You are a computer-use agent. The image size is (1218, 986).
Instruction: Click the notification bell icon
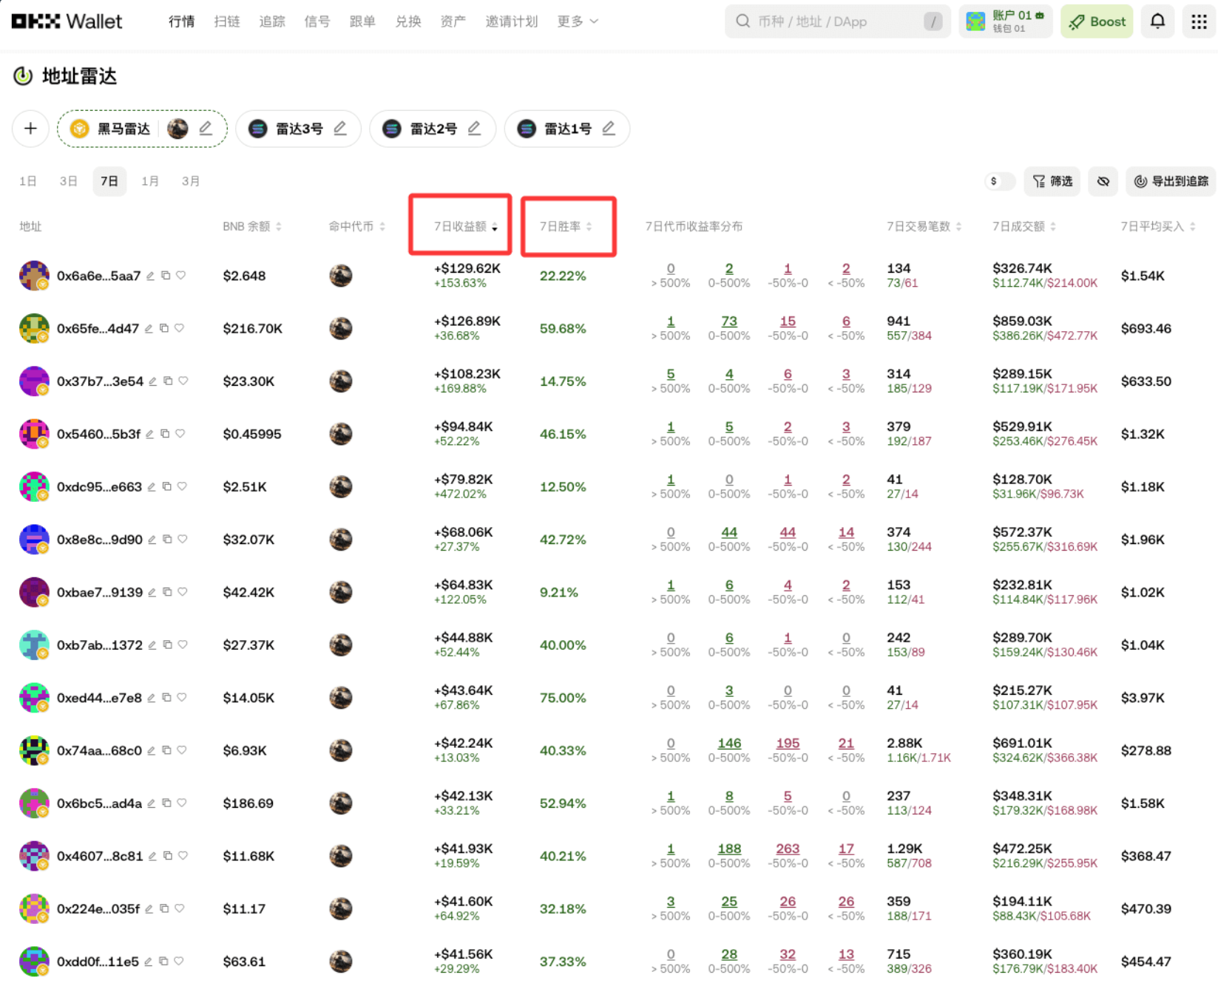tap(1157, 21)
